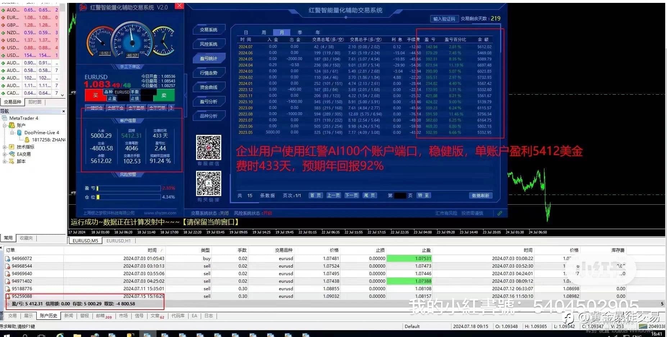Click the 脚本 scripts icon
Screen dimensions: 667x337
point(12,161)
